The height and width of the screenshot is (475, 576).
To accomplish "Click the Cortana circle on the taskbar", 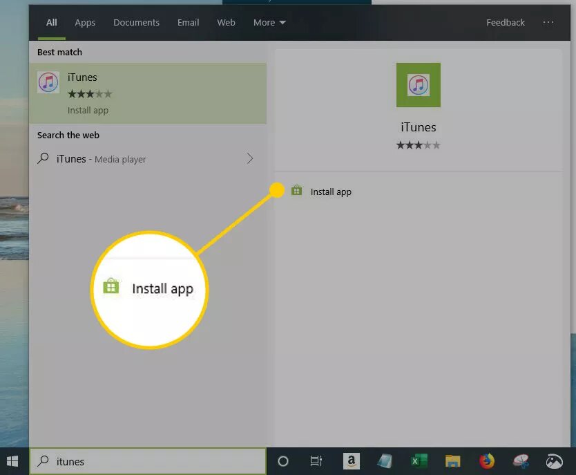I will [283, 460].
